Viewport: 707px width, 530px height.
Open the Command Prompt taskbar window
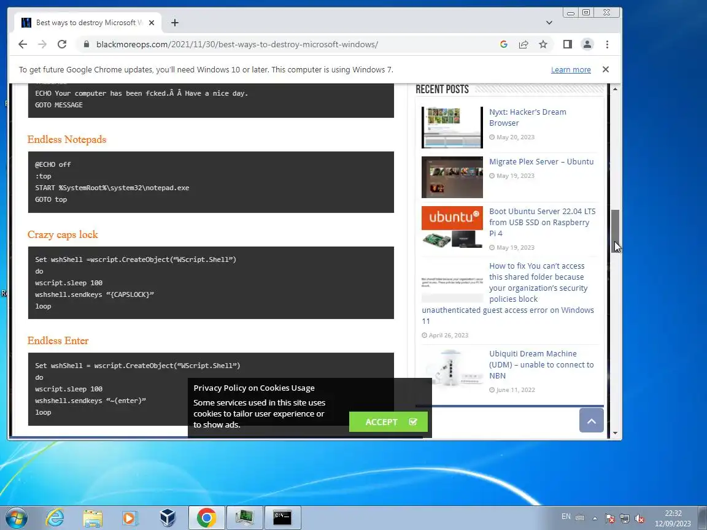tap(282, 518)
